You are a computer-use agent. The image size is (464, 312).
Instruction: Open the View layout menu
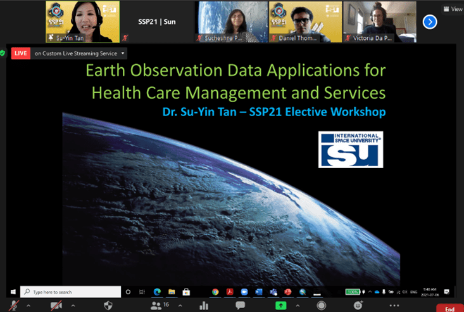point(453,9)
